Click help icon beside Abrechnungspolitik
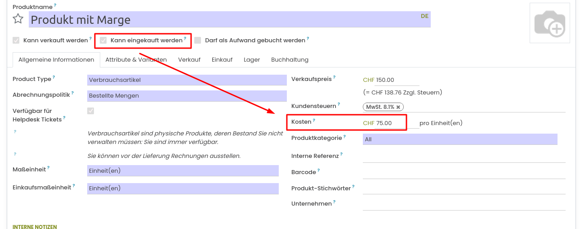The height and width of the screenshot is (229, 580). [72, 94]
